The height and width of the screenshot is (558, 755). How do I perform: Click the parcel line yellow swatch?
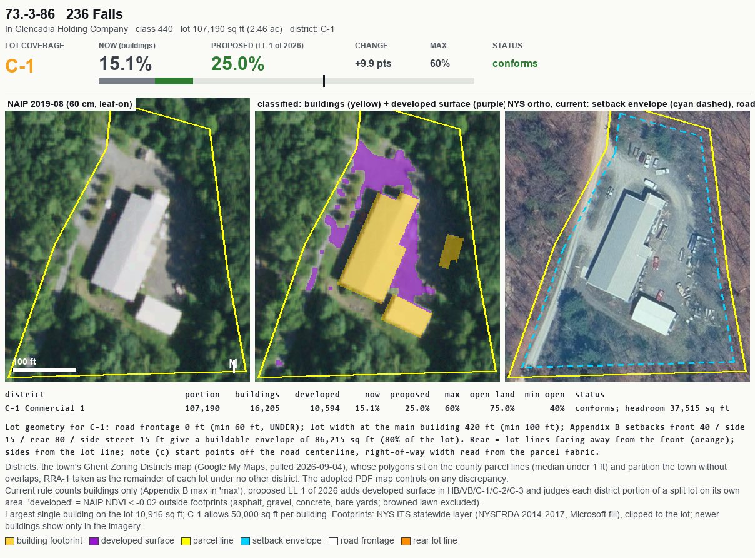click(186, 541)
